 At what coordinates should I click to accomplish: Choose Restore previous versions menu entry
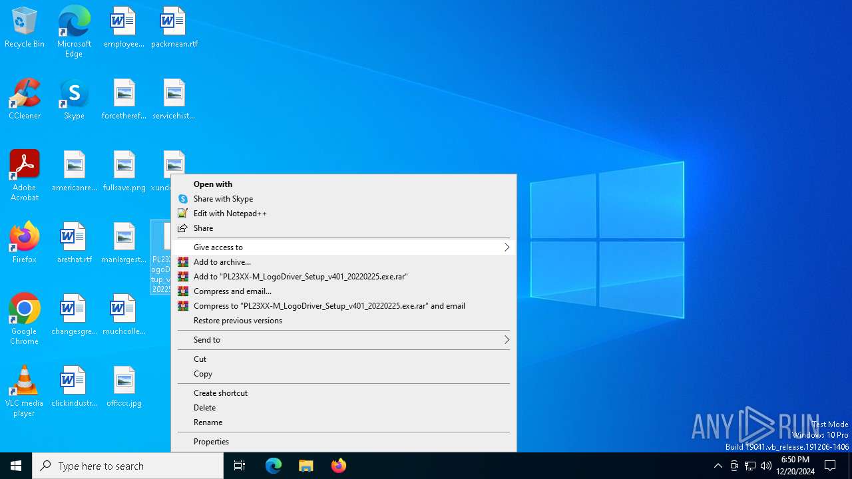344,321
